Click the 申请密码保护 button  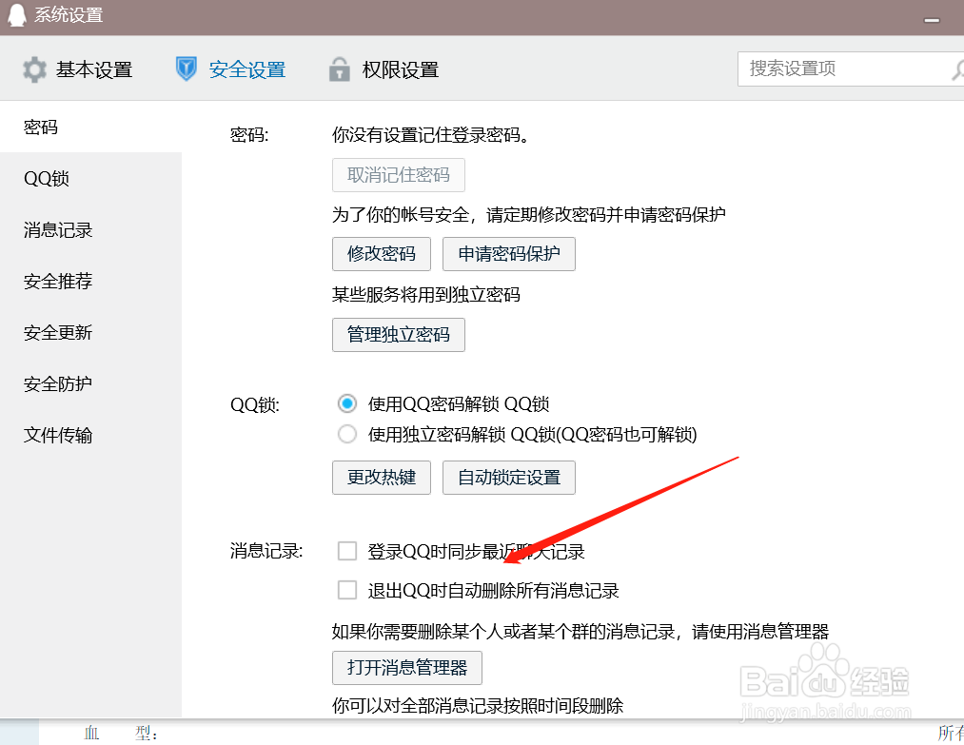509,254
